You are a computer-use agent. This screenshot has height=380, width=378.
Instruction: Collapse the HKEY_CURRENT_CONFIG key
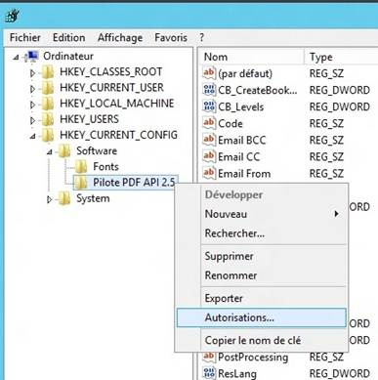[x=32, y=137]
